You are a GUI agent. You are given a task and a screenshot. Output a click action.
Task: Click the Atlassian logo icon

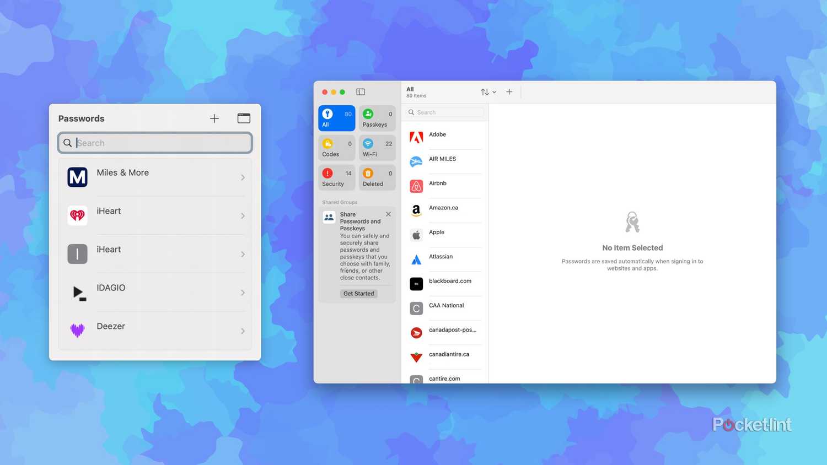pyautogui.click(x=416, y=259)
